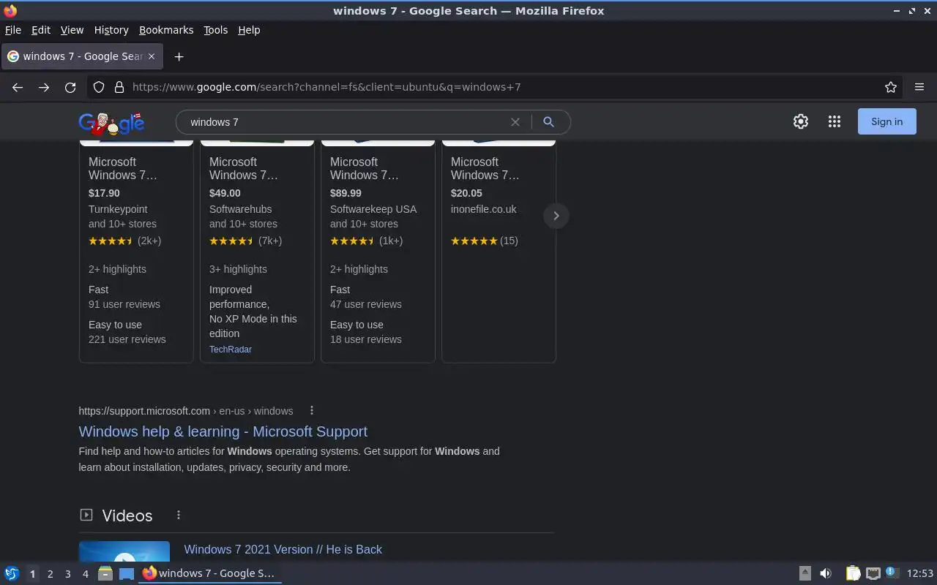Go forward one page
Screen dimensions: 937x585
(x=44, y=87)
